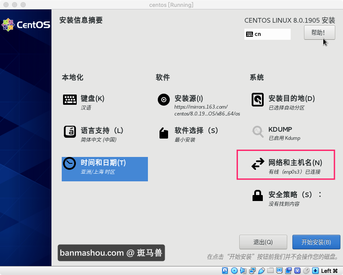Click the 最小安装 software selection text
Image resolution: width=343 pixels, height=275 pixels.
(185, 140)
